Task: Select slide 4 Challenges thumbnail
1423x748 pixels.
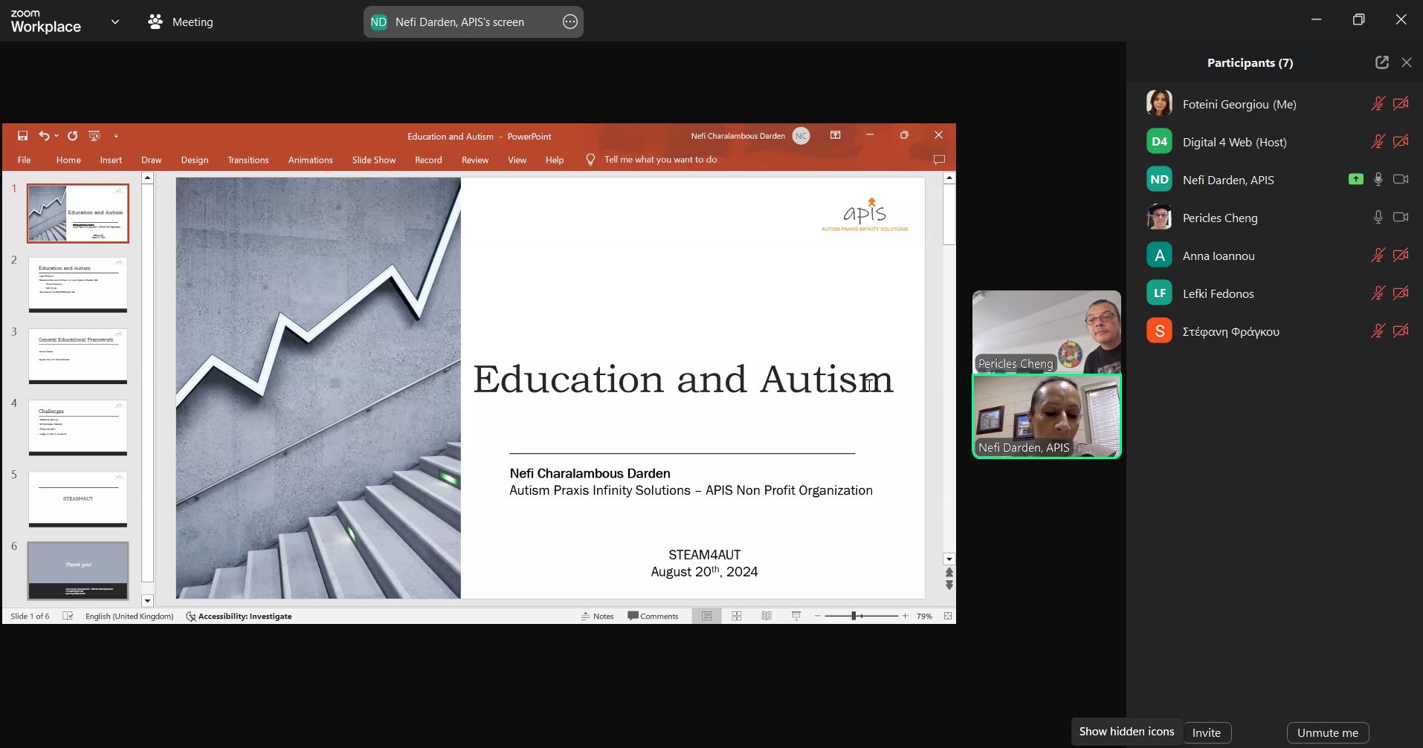Action: [x=78, y=428]
